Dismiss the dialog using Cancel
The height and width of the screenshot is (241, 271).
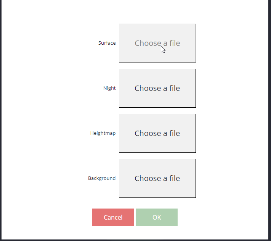113,217
